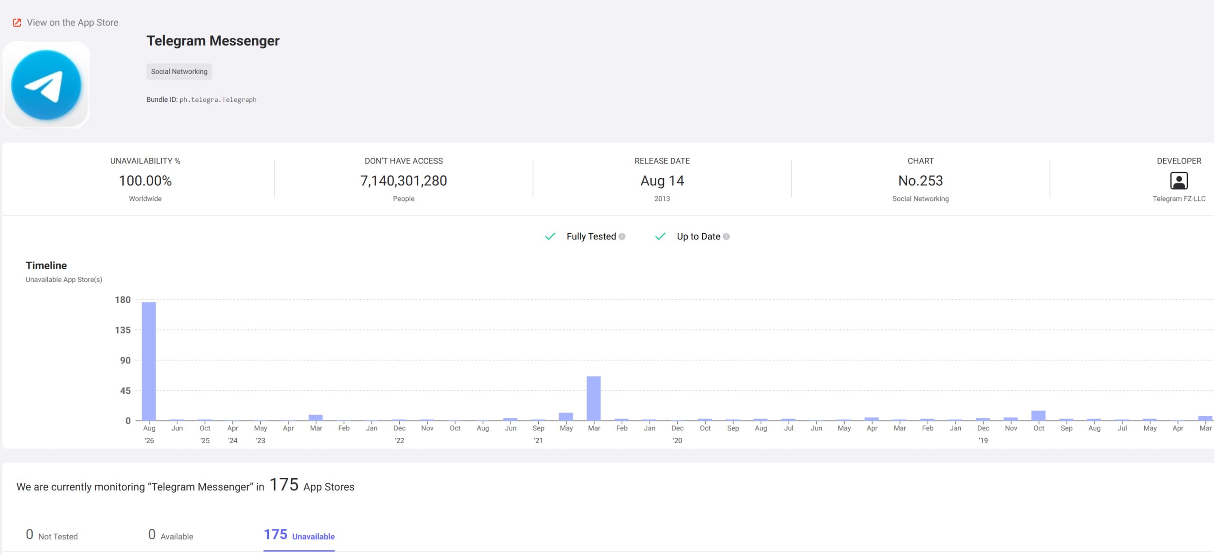The image size is (1214, 555).
Task: Click the Telegram app icon thumbnail
Action: coord(46,85)
